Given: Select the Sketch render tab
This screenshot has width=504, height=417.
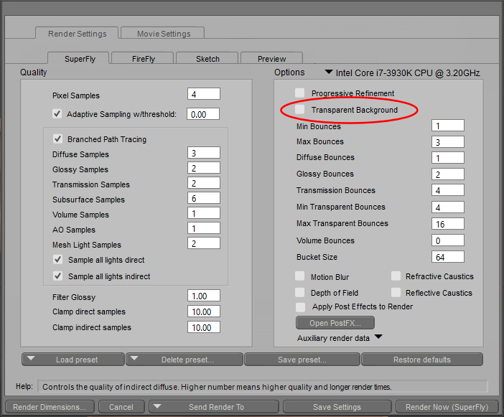Looking at the screenshot, I should click(207, 59).
